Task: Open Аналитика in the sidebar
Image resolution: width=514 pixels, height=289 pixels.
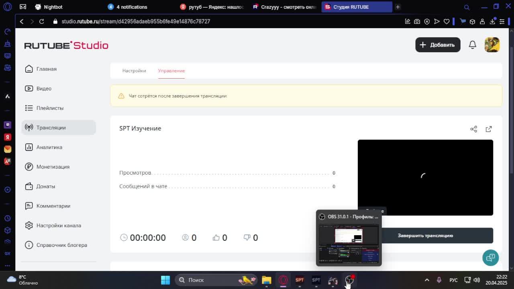Action: tap(59, 147)
